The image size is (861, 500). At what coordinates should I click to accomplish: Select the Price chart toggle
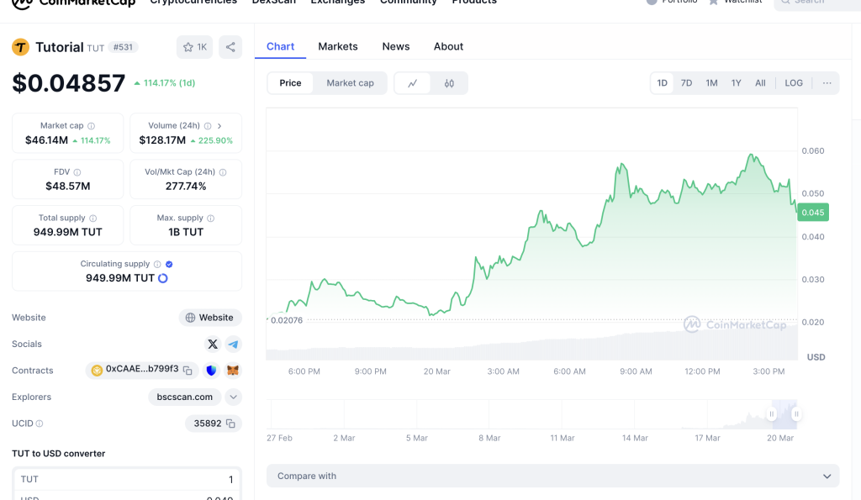[x=290, y=83]
